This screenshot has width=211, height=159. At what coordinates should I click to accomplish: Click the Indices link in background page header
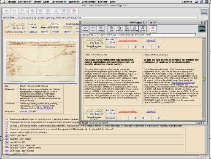33,32
